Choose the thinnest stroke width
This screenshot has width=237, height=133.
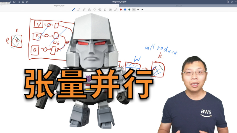(134, 9)
